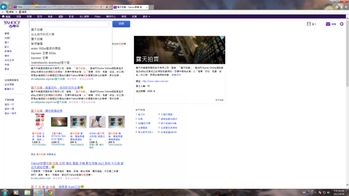Launch Windows Media Player from taskbar
This screenshot has height=196, width=349.
pyautogui.click(x=16, y=193)
